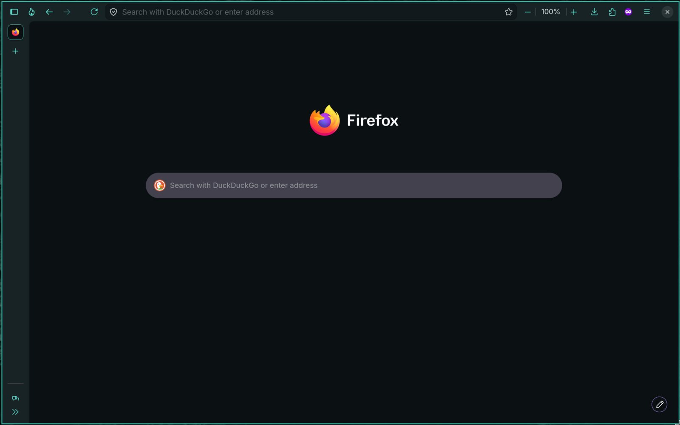Reset zoom via the 100% label
Image resolution: width=680 pixels, height=425 pixels.
(x=550, y=12)
